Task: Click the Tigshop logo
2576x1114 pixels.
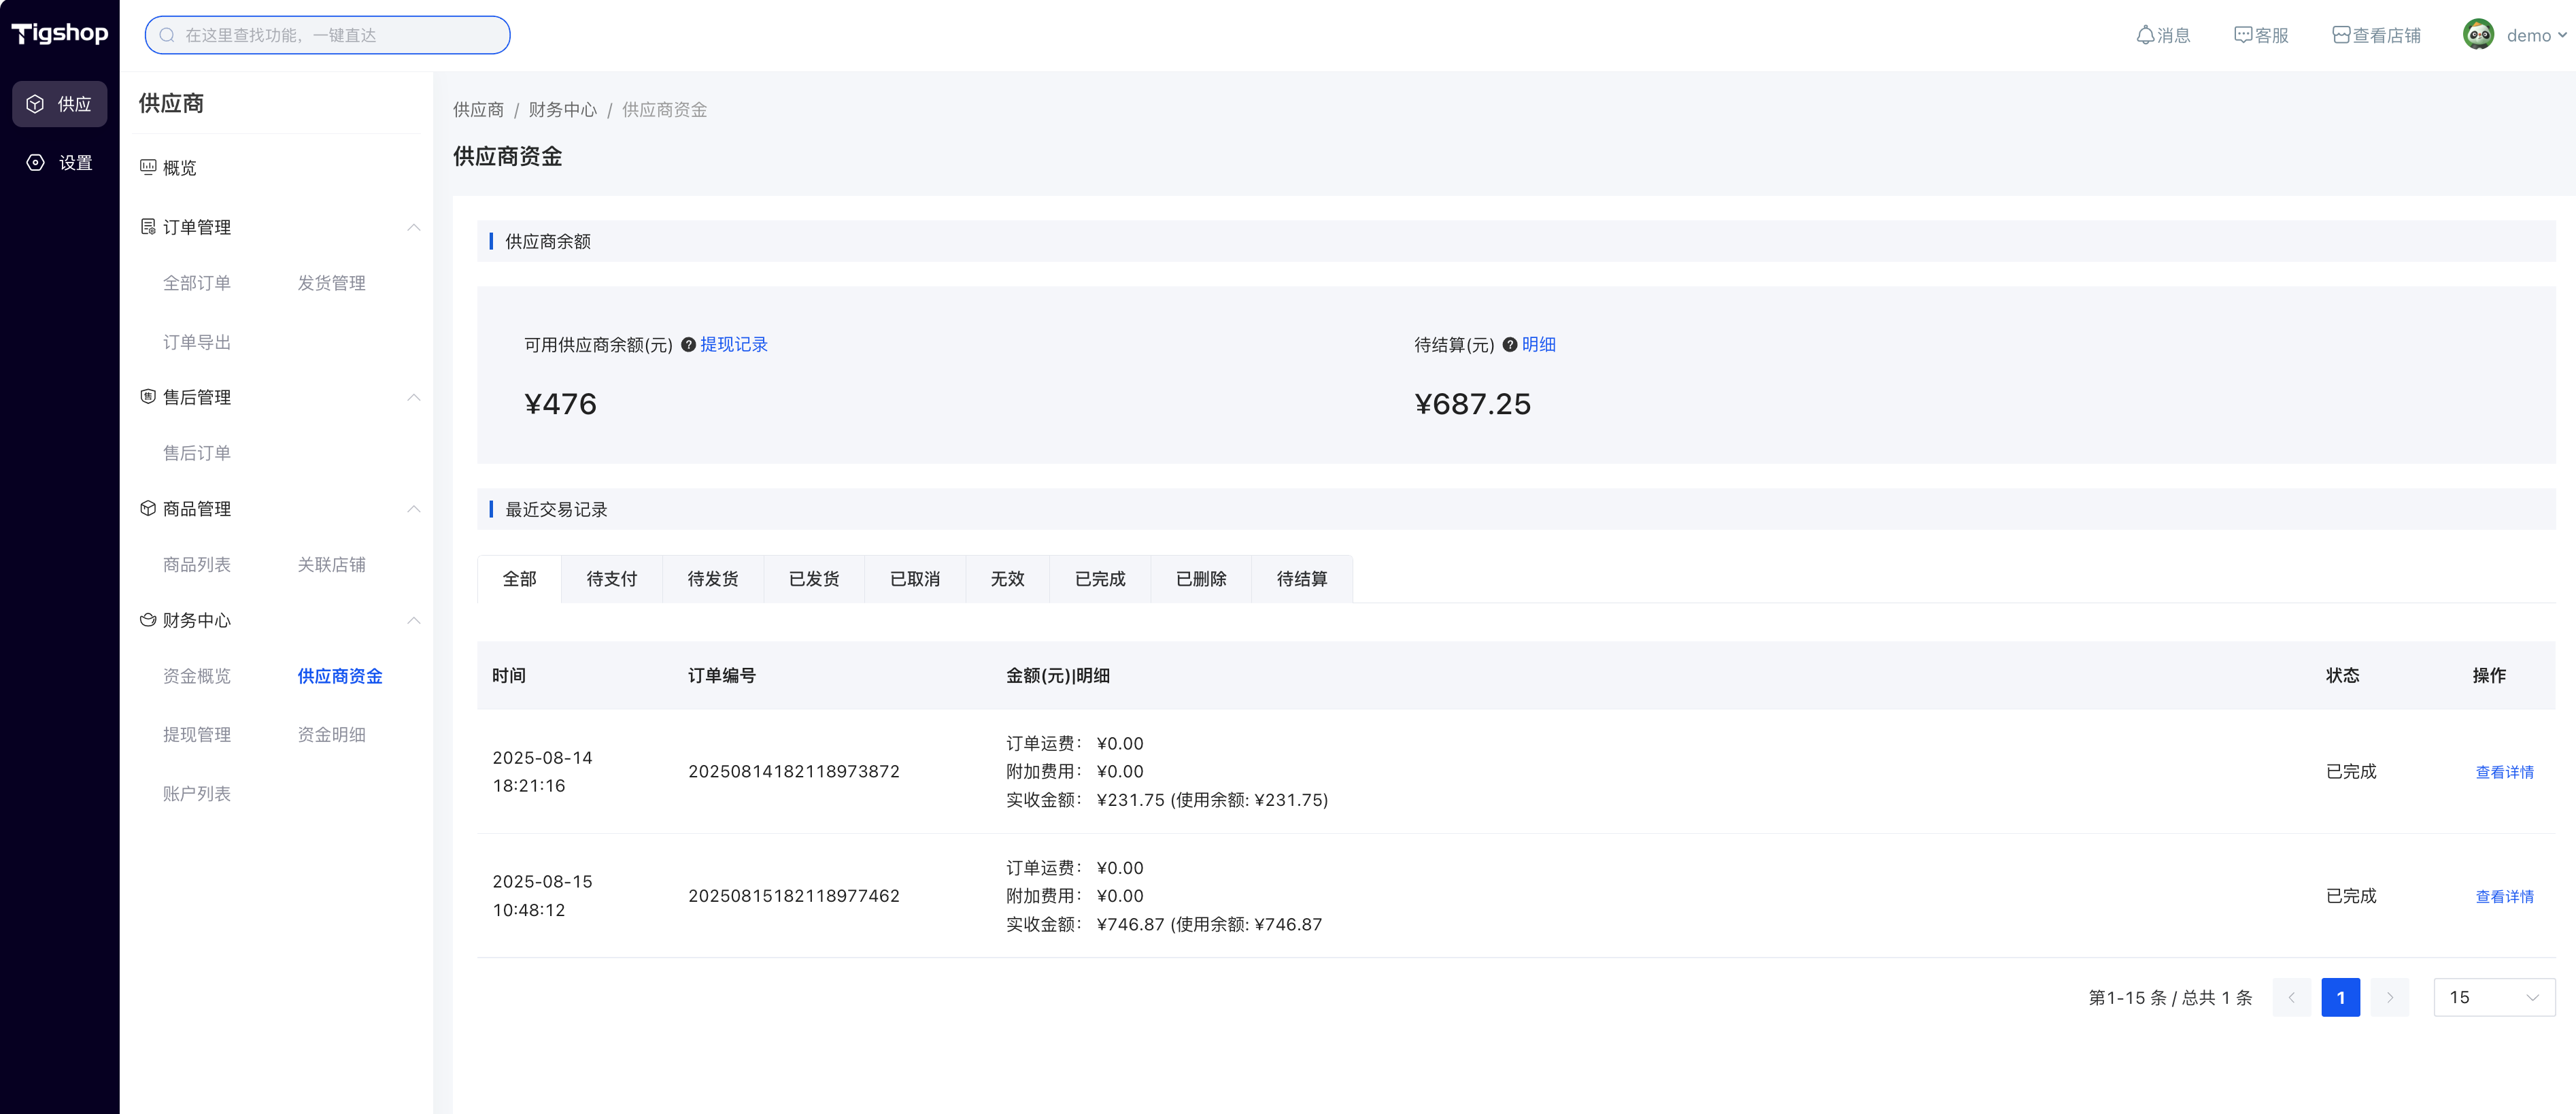Action: 59,34
